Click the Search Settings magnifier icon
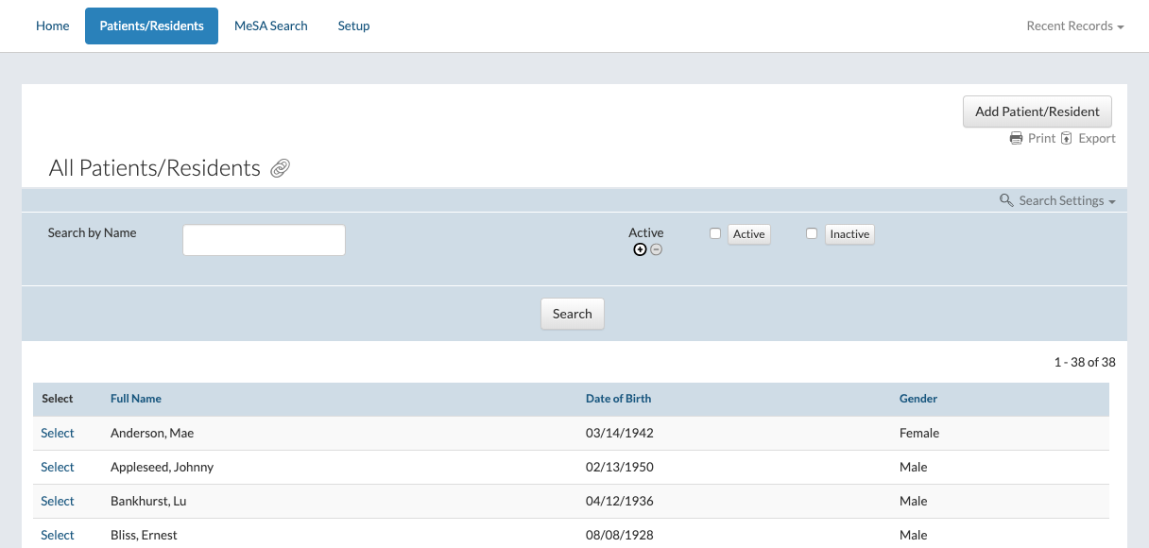Viewport: 1149px width, 548px height. click(x=1006, y=200)
